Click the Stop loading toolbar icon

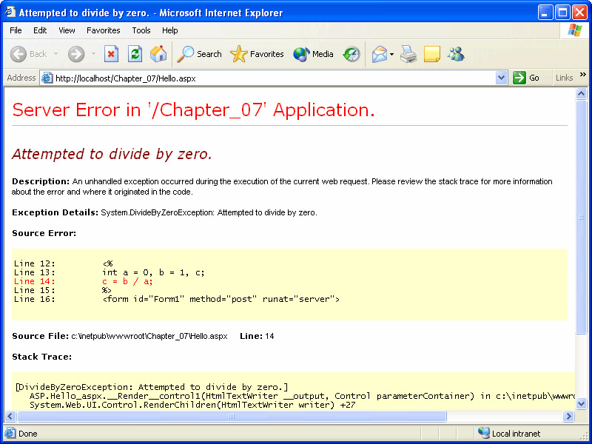(x=111, y=54)
